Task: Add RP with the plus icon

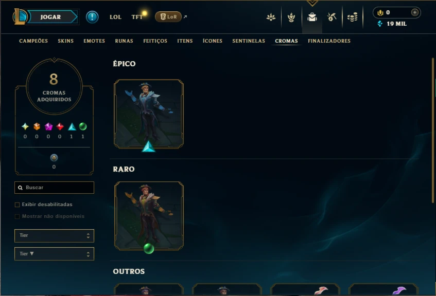Action: tap(414, 12)
